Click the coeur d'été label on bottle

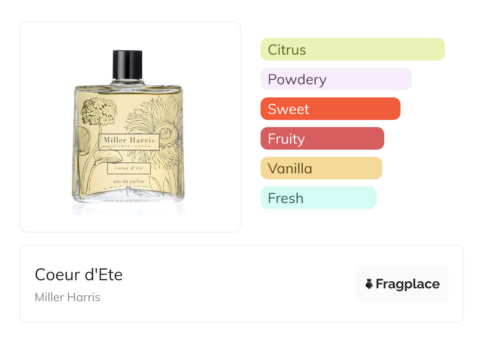(129, 168)
